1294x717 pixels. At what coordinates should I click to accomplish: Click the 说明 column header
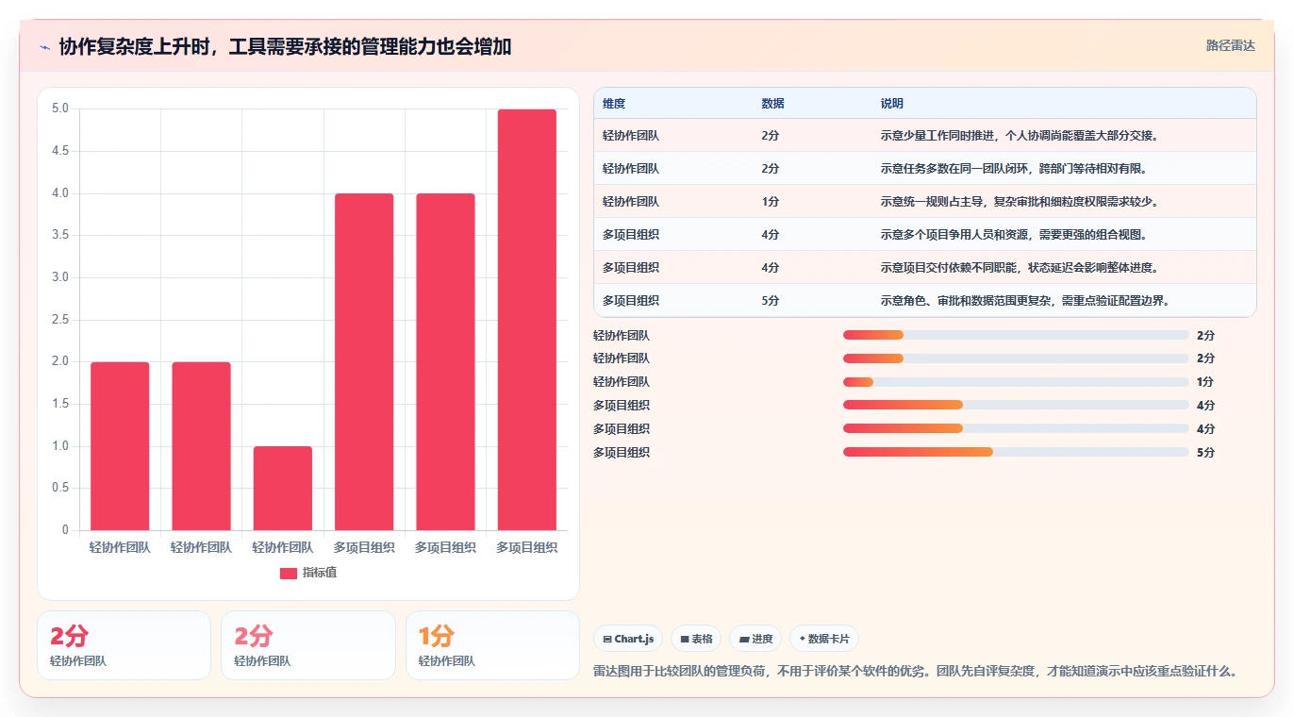tap(892, 104)
